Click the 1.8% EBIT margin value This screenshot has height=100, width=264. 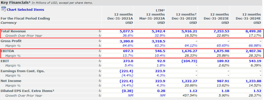tap(161, 66)
